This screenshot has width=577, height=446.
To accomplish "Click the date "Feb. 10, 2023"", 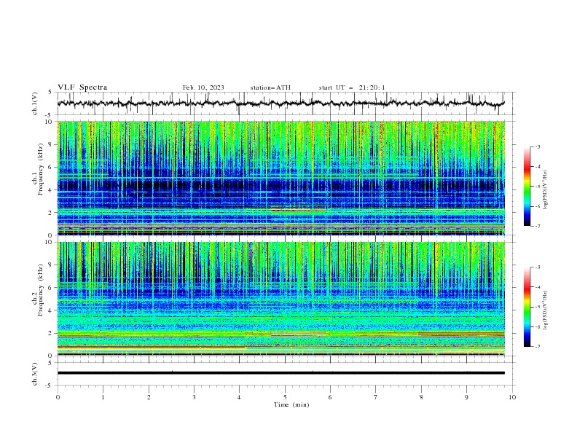I will pos(203,87).
